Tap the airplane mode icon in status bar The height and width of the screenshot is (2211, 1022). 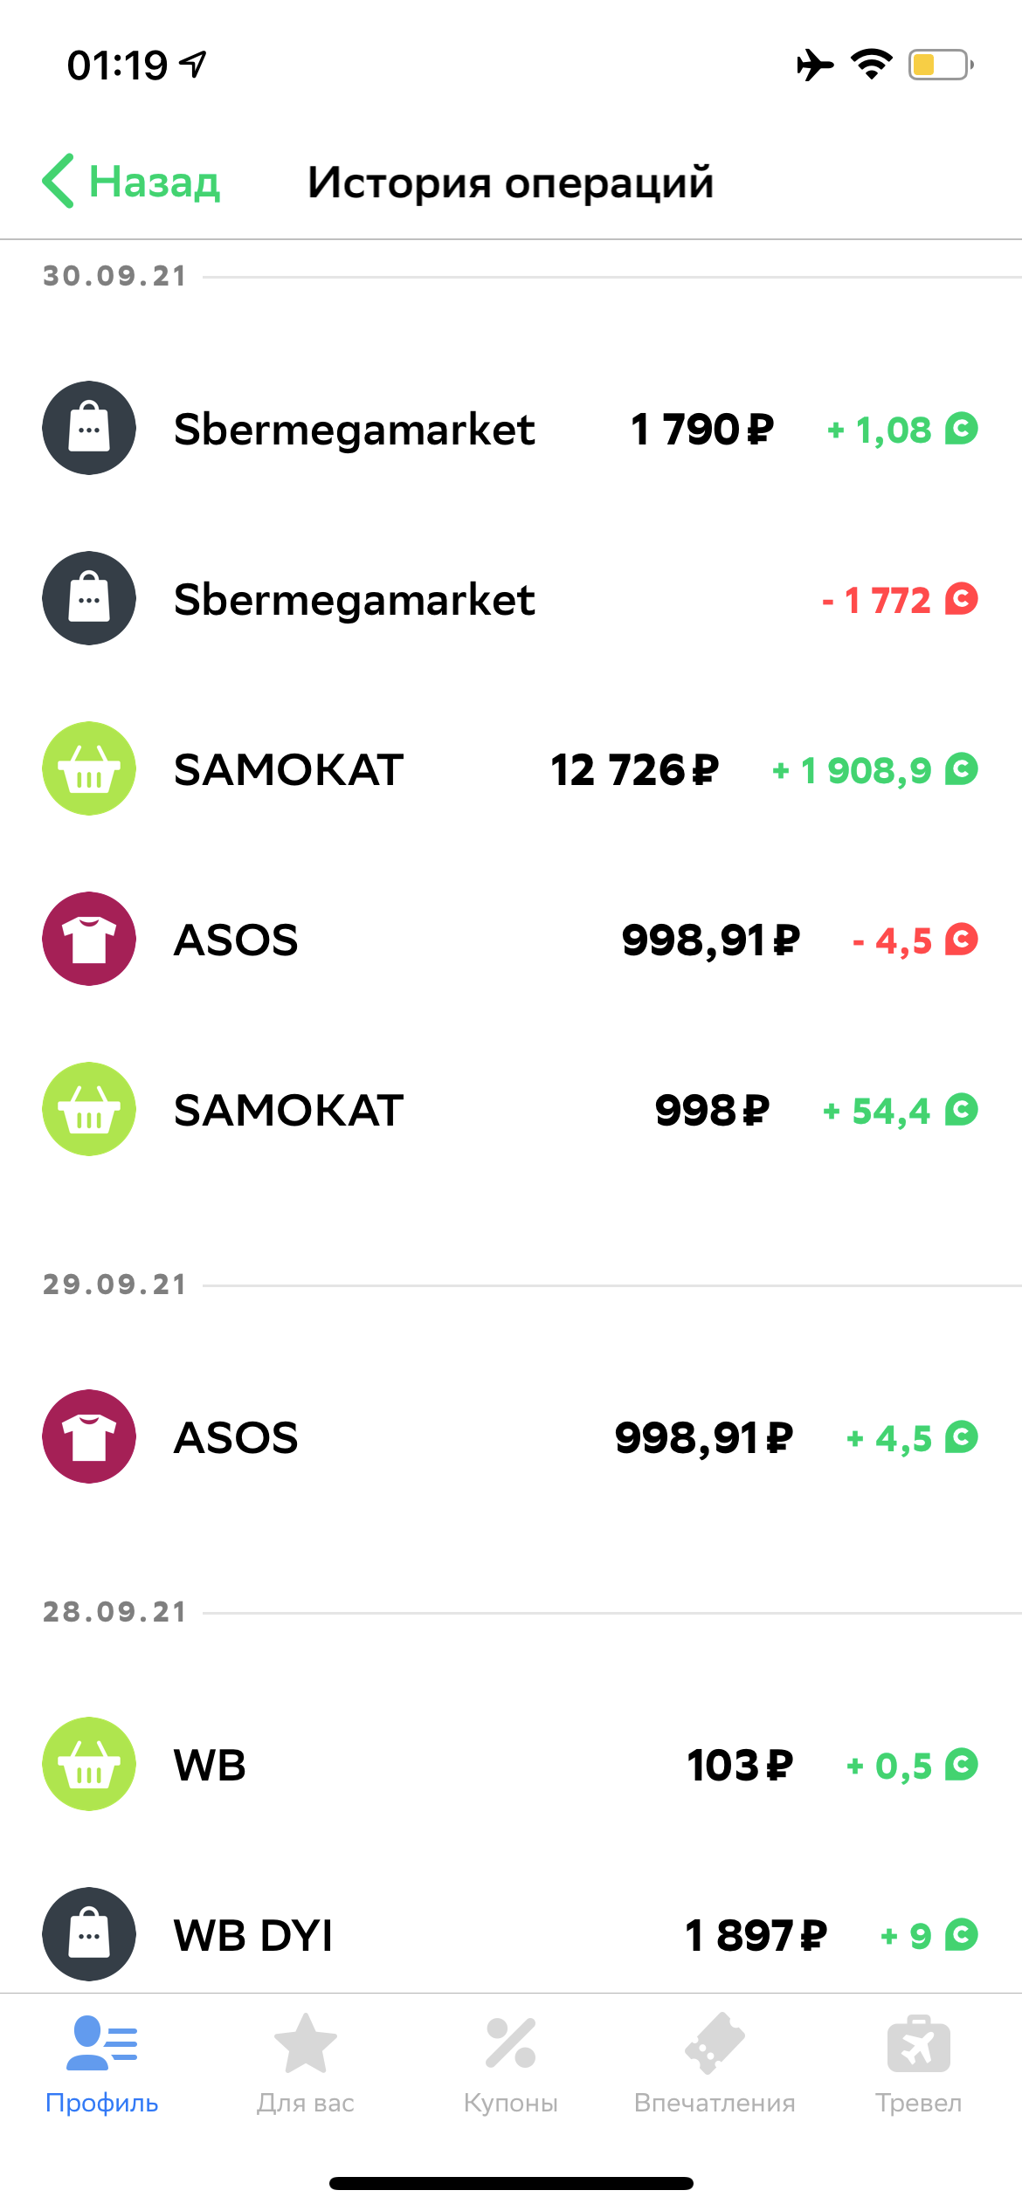tap(815, 65)
